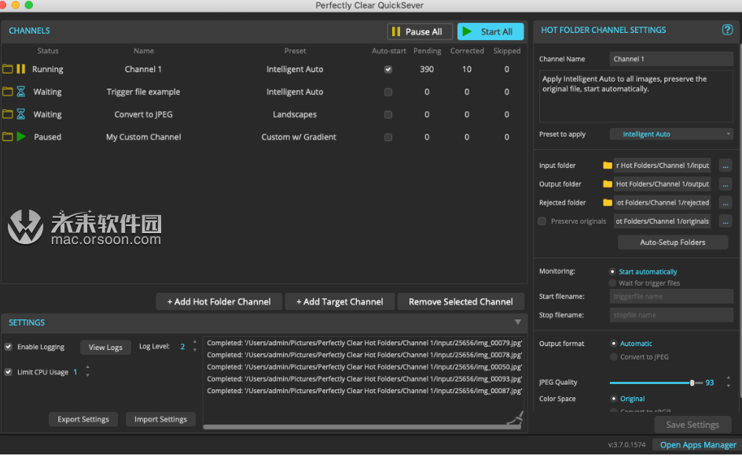This screenshot has height=456, width=742.
Task: Click the Pending column header
Action: tap(427, 50)
